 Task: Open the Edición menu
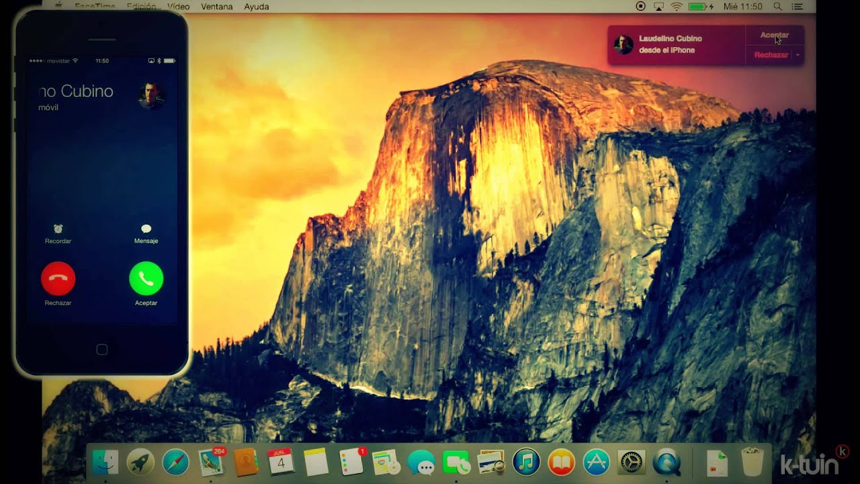coord(141,6)
